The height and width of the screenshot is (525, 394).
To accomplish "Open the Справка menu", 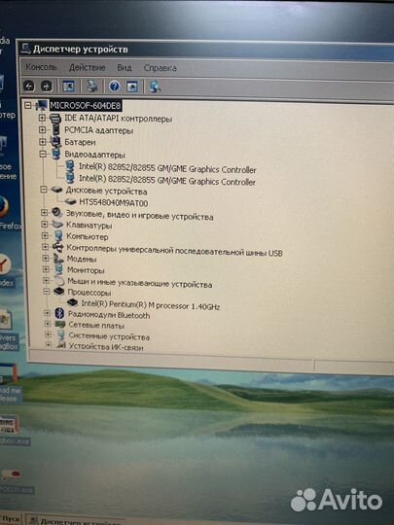I will 161,68.
